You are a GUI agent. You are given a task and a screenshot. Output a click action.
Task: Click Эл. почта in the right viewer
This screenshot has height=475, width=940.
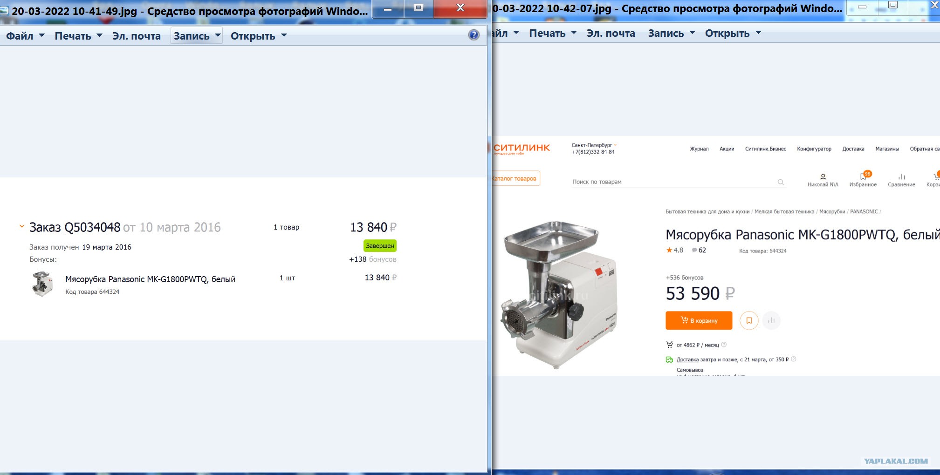point(611,33)
